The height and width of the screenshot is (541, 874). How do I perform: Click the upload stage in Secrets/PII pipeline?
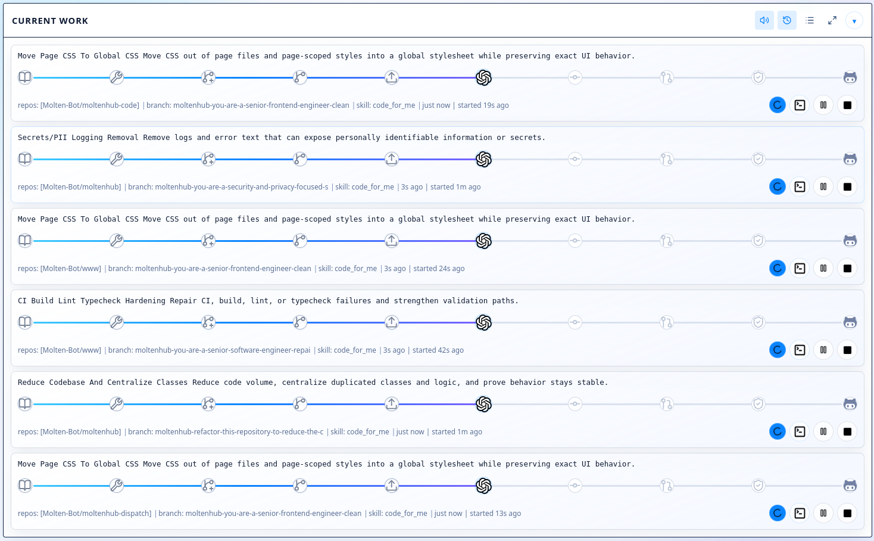(392, 159)
